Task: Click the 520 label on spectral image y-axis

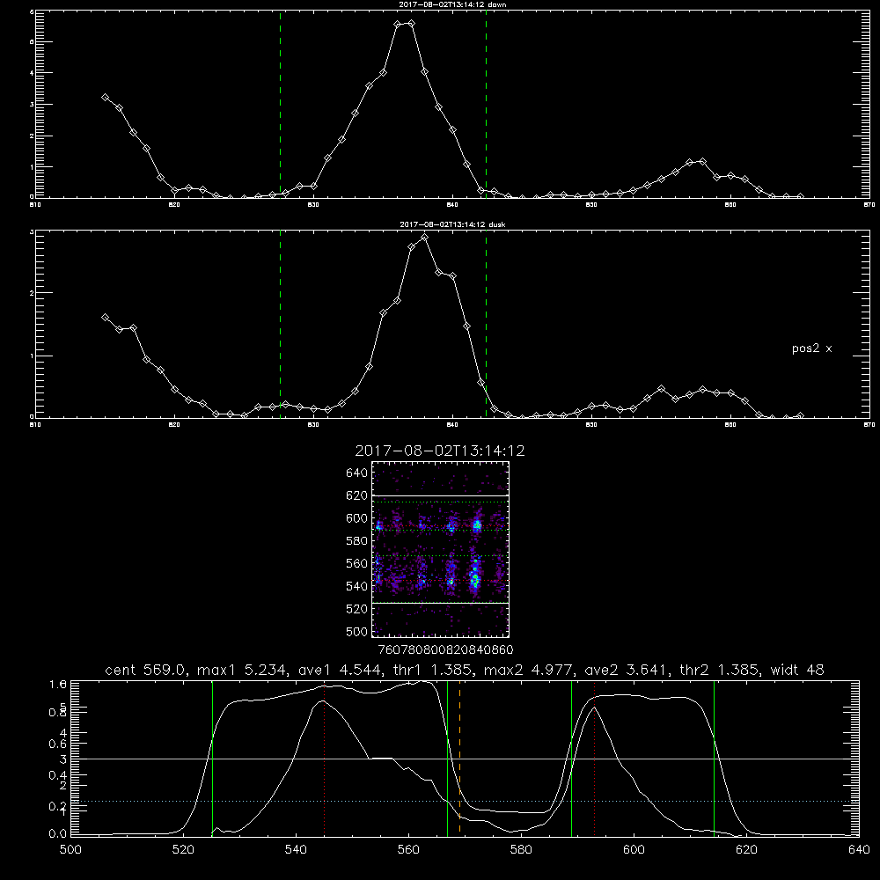Action: pyautogui.click(x=356, y=609)
